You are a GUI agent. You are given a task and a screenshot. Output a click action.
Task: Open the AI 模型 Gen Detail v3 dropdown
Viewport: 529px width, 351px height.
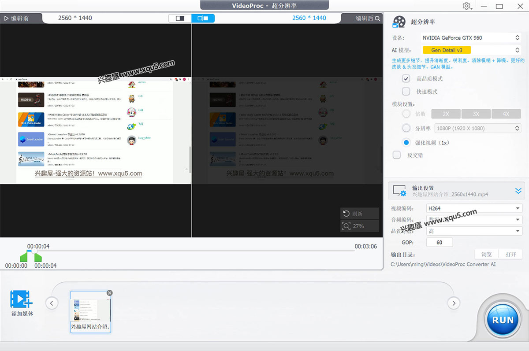pos(470,50)
